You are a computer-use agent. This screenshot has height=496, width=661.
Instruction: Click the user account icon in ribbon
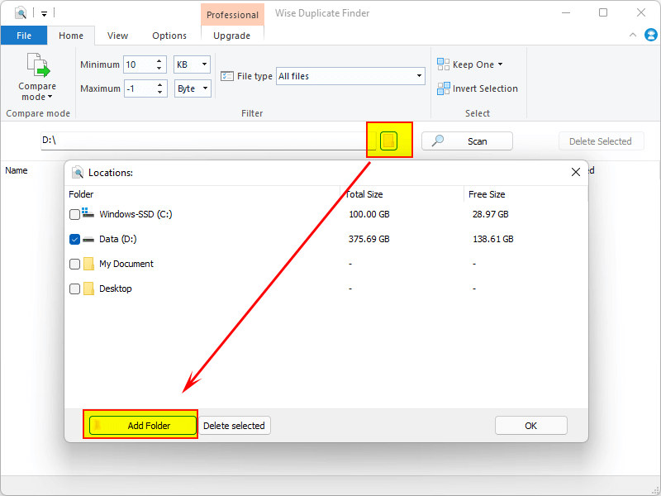(x=651, y=35)
